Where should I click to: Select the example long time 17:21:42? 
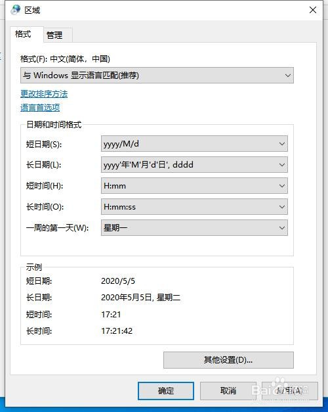tap(117, 331)
